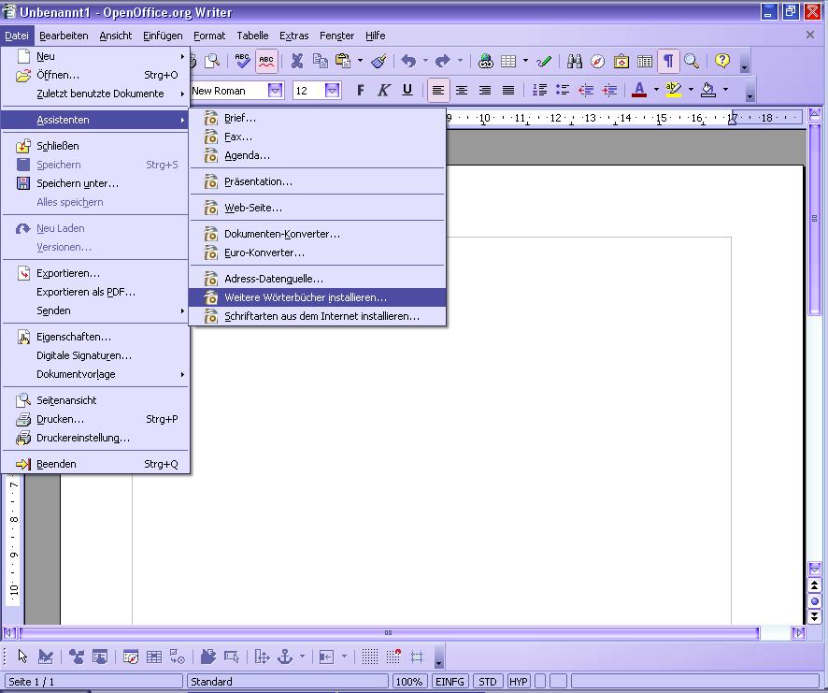Open the Font Color dropdown arrow

click(x=656, y=91)
